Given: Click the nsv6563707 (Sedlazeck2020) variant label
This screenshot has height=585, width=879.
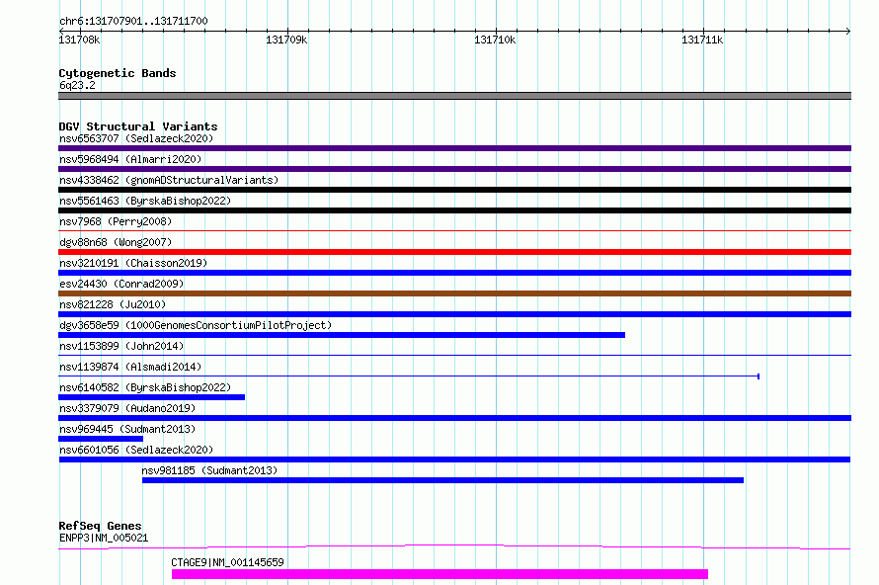Looking at the screenshot, I should (x=136, y=138).
